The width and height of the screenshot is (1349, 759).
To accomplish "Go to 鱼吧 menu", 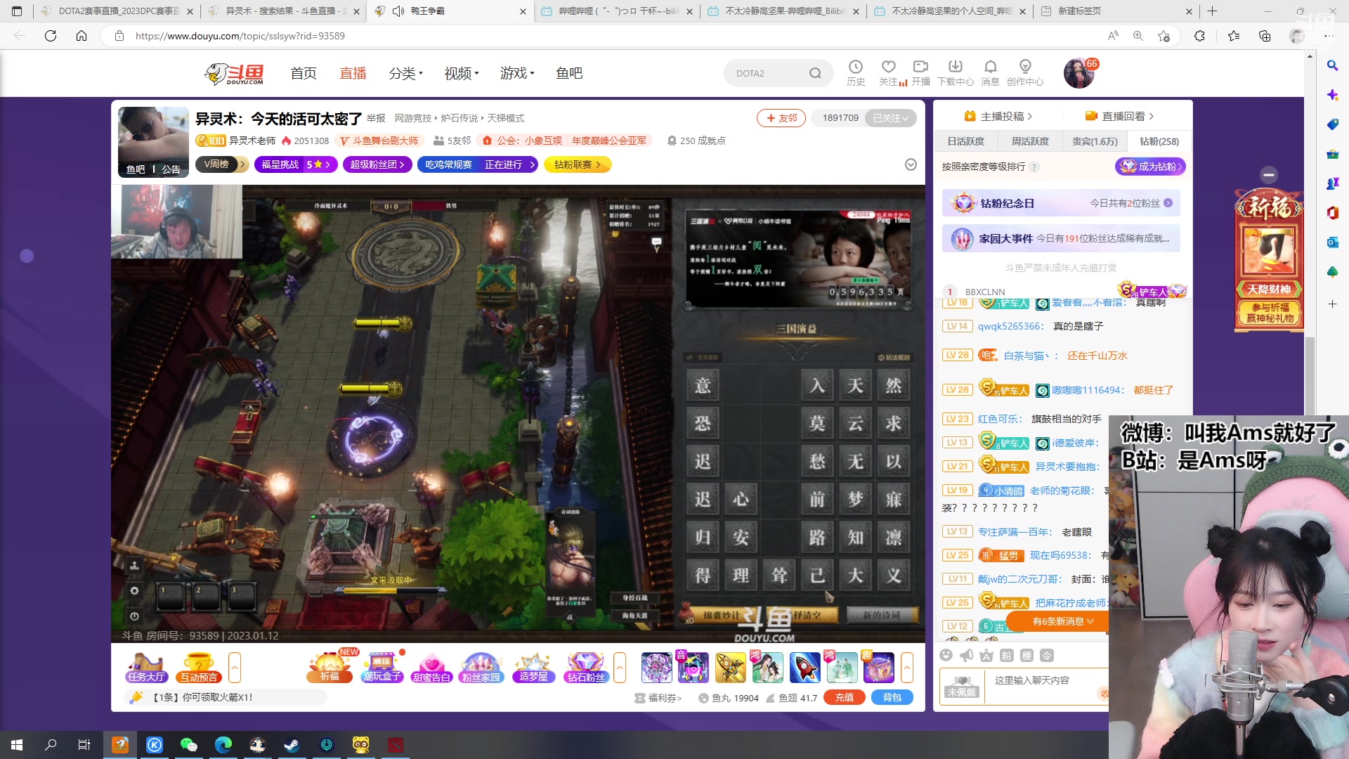I will point(569,73).
